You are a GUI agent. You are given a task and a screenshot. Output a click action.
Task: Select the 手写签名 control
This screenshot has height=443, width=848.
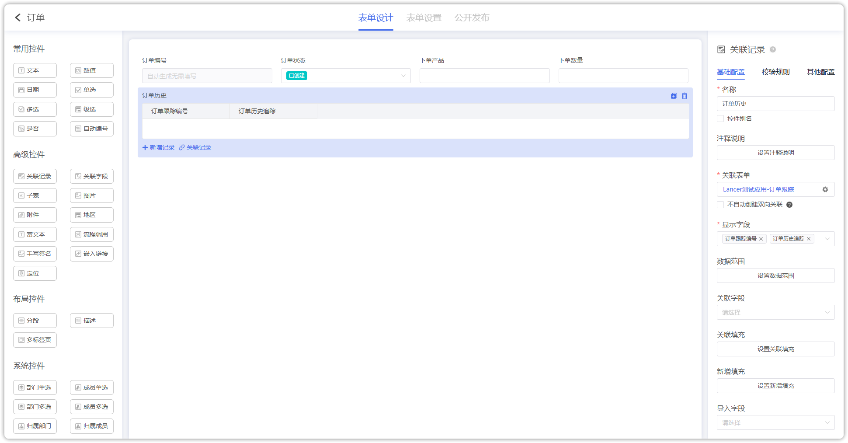[35, 254]
